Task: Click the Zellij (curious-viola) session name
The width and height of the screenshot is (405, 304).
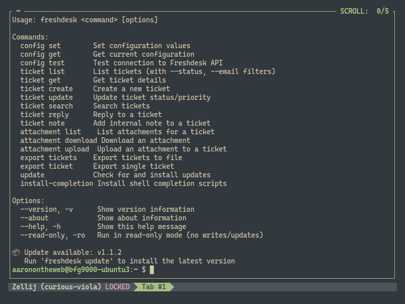Action: coord(57,287)
